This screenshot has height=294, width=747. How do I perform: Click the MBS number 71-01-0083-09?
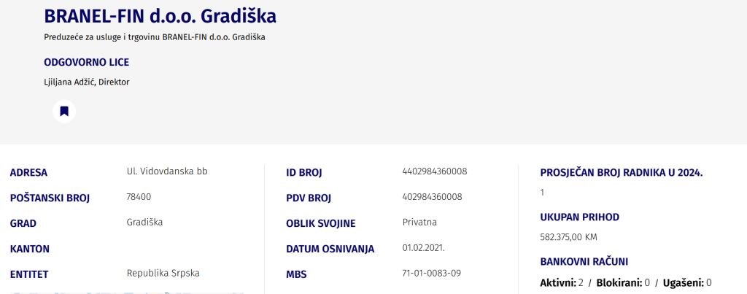click(x=430, y=273)
